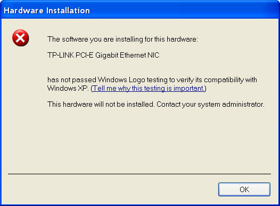Click the Hardware Installation title bar
The width and height of the screenshot is (280, 206).
coord(140,10)
